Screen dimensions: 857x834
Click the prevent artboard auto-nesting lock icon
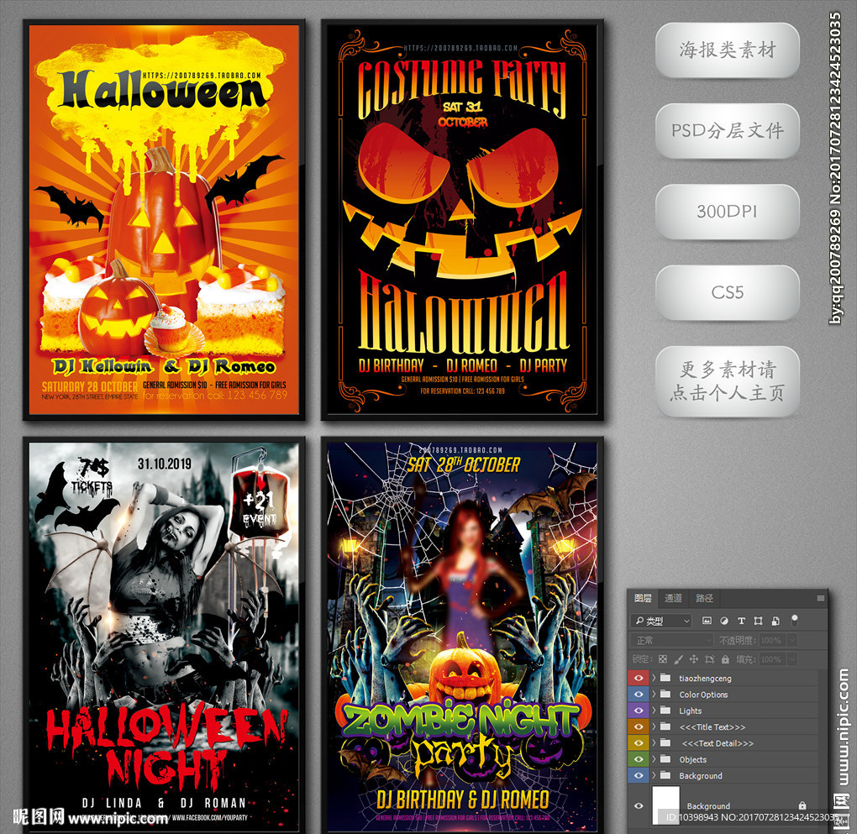709,659
